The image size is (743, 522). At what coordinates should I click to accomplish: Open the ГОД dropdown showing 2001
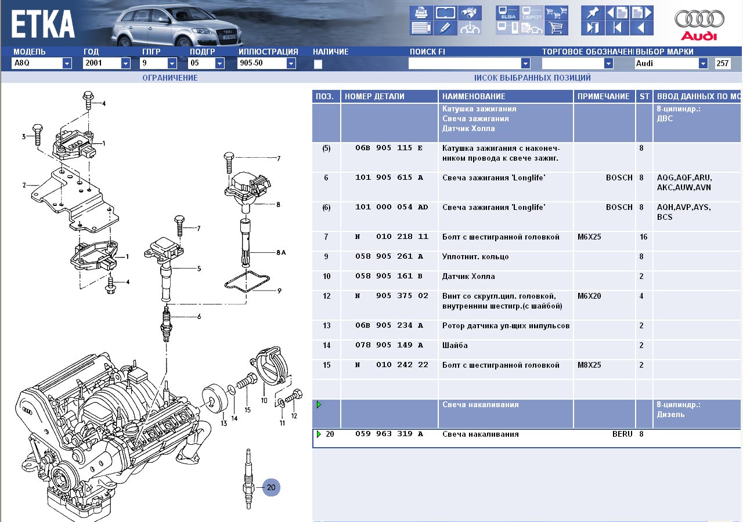(x=125, y=63)
